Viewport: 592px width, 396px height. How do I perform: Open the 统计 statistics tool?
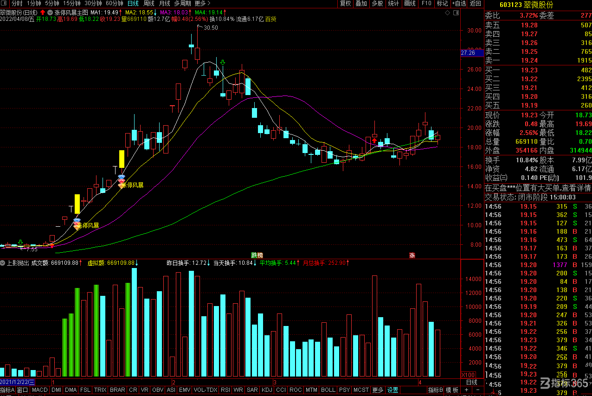coord(393,3)
